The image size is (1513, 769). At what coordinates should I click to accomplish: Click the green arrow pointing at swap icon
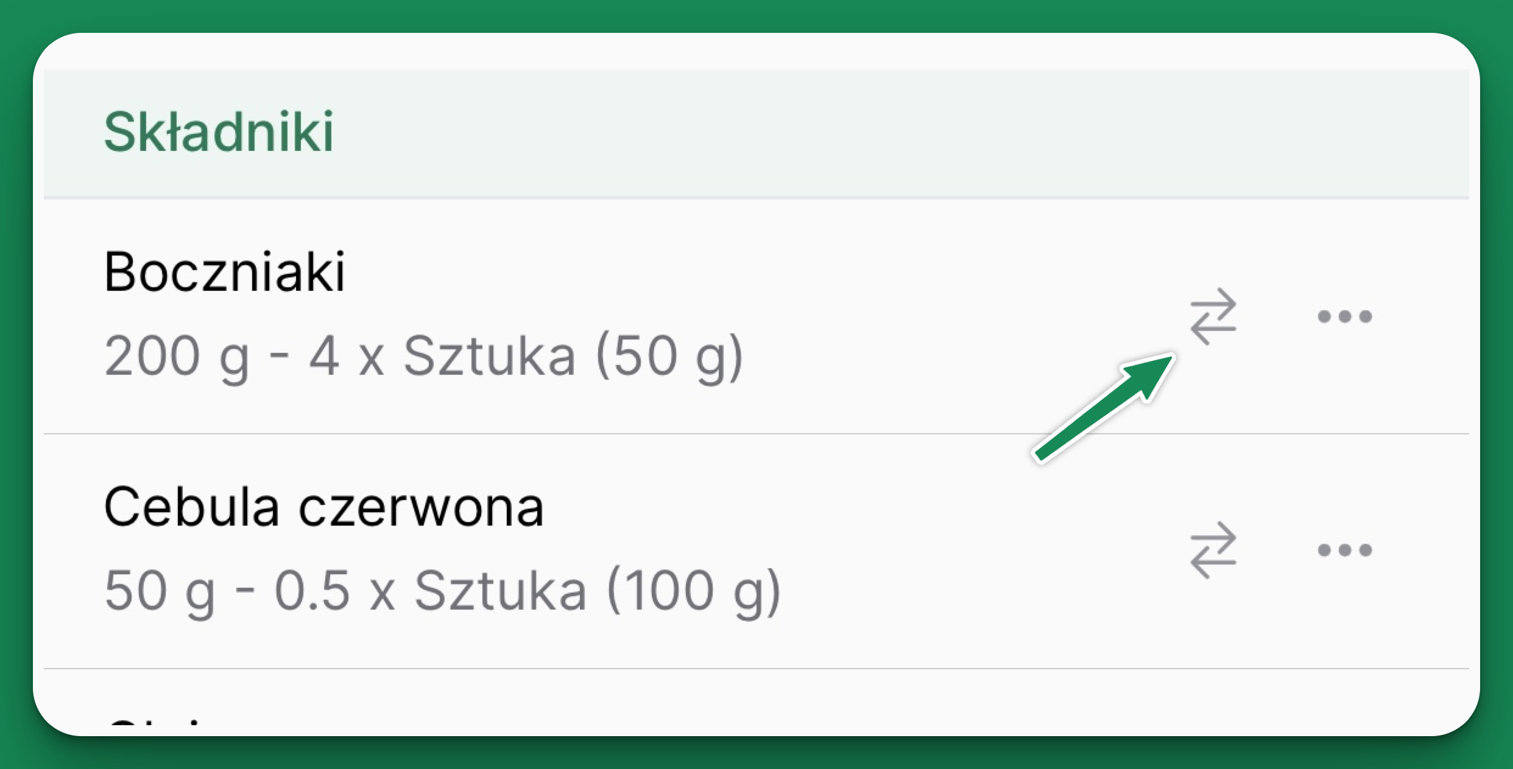coord(1104,408)
